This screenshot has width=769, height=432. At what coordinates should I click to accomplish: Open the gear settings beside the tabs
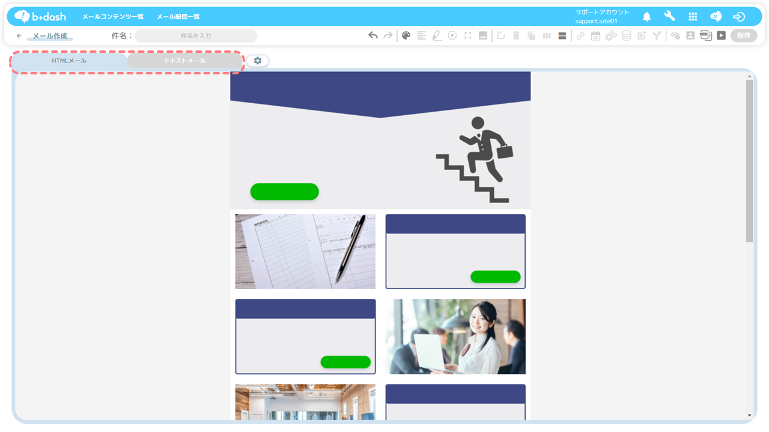[x=258, y=61]
